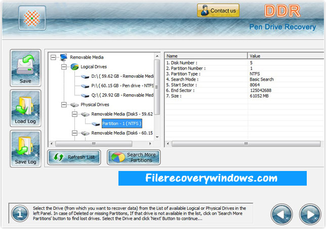Click the '8064' start sector value
This screenshot has height=229, width=326.
click(255, 85)
